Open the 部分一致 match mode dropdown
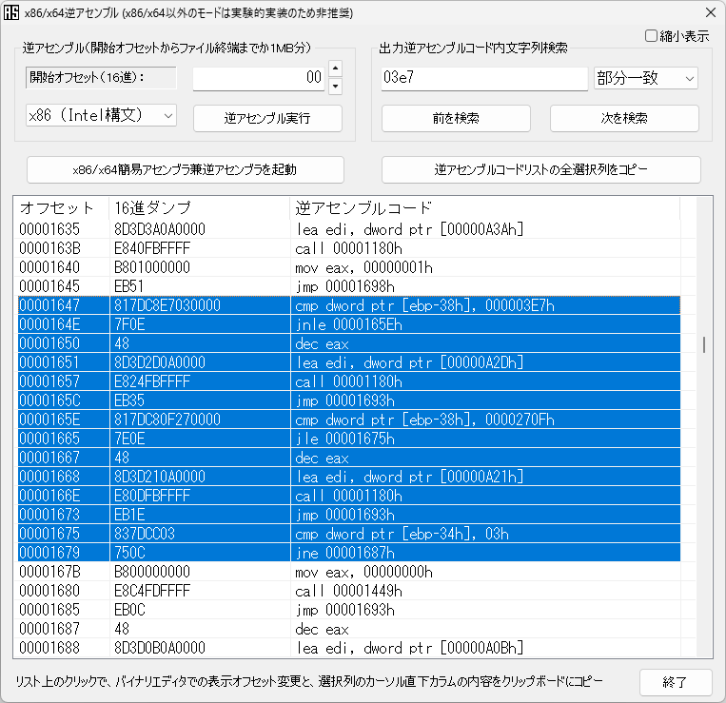 tap(645, 78)
